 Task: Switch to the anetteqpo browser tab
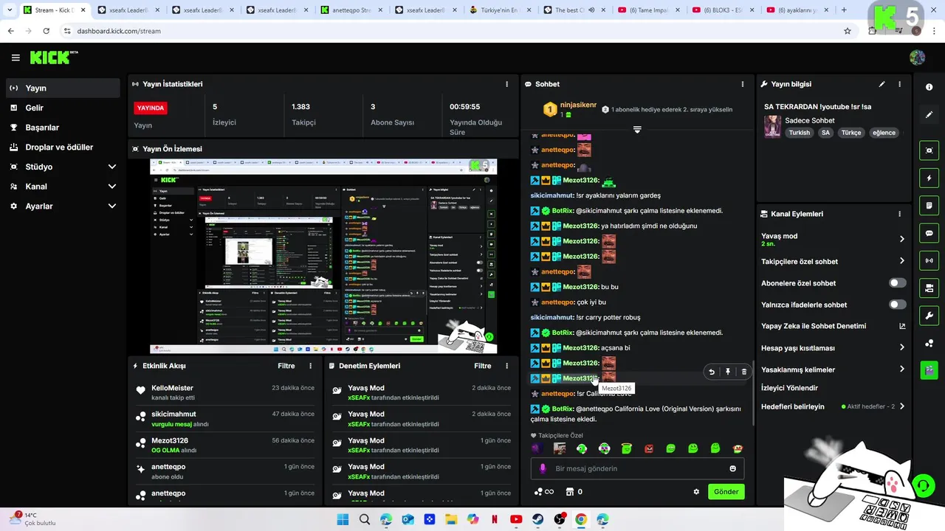tap(350, 10)
